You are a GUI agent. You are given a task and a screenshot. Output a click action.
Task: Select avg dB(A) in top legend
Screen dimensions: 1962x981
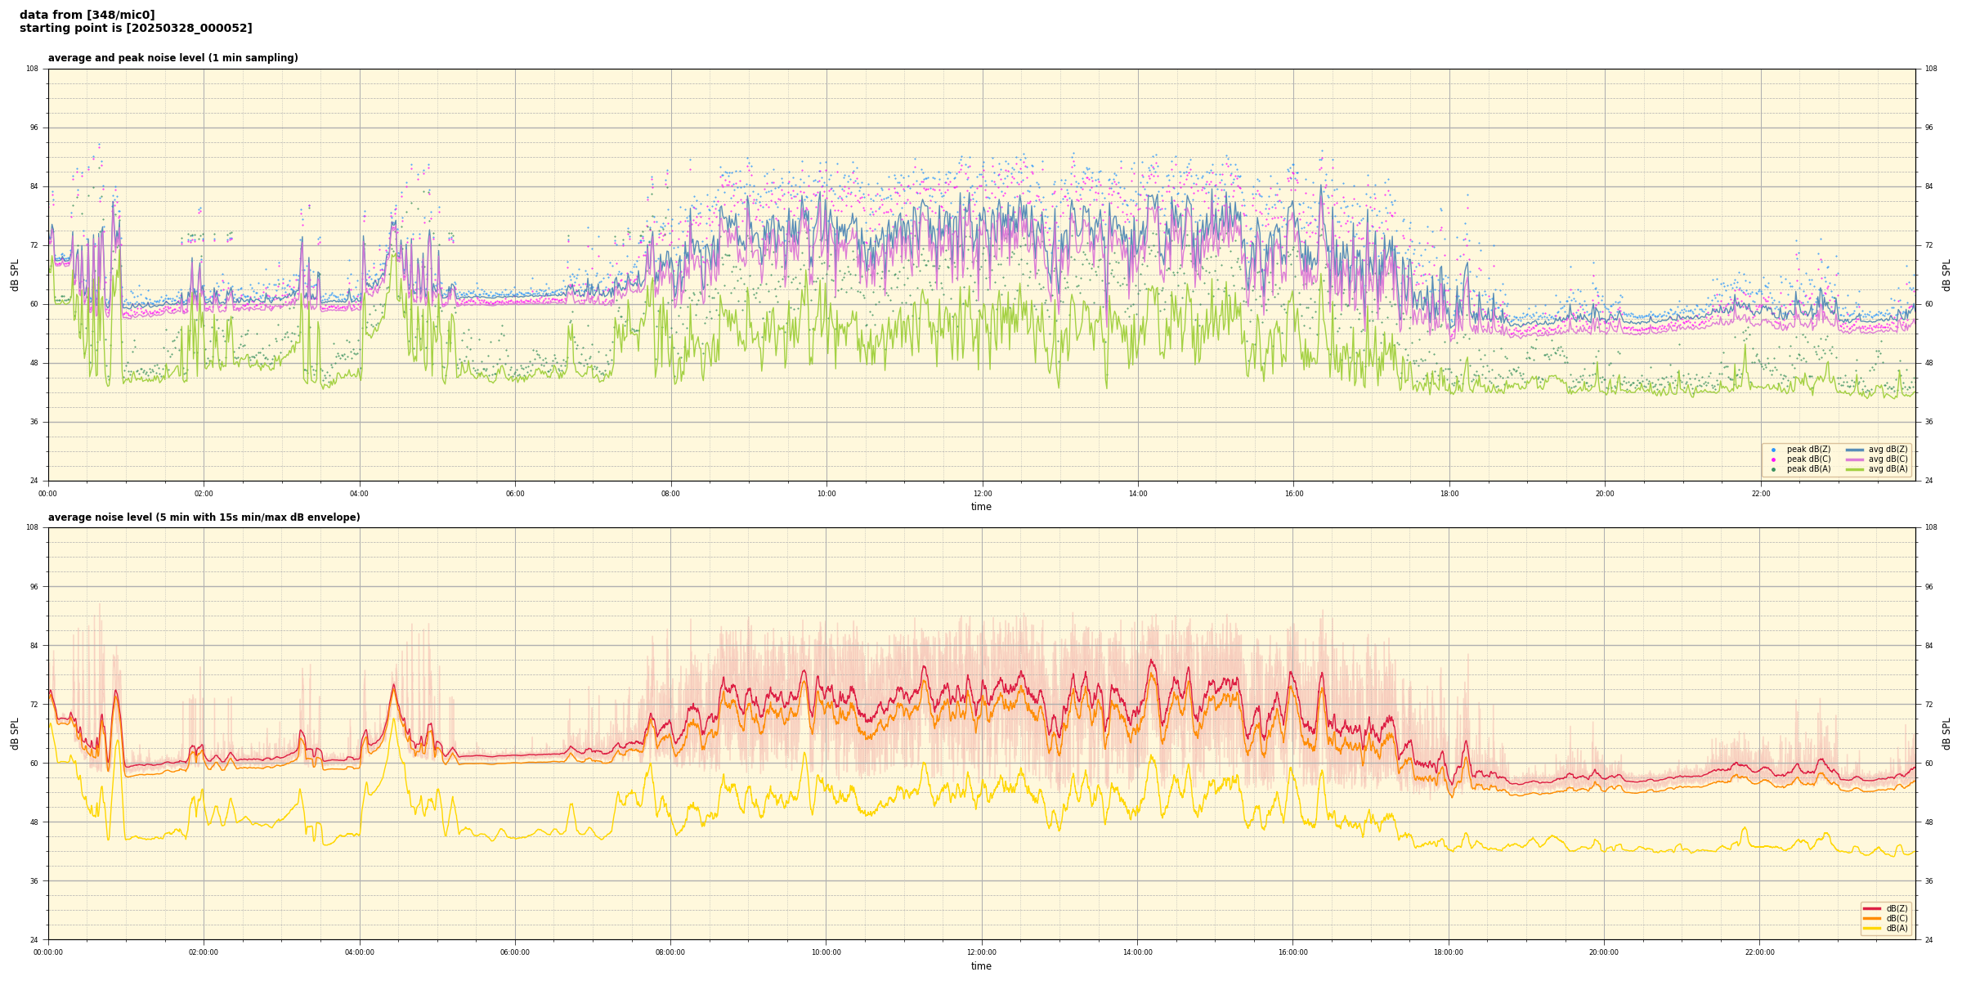coord(1887,469)
